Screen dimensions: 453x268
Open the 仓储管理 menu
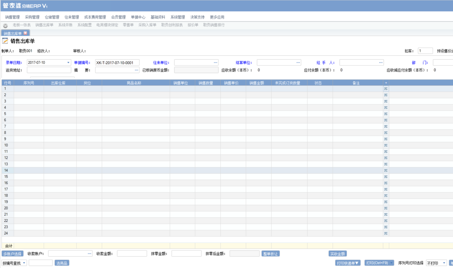[52, 17]
